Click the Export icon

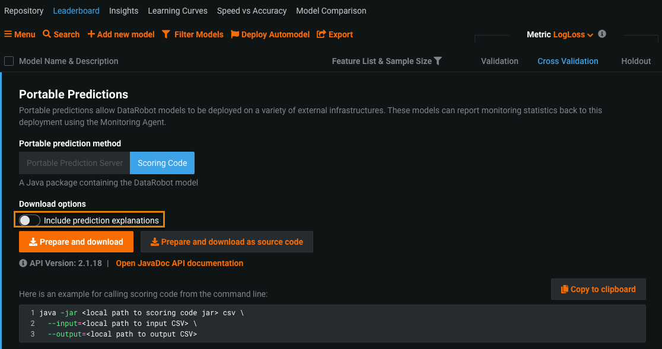[x=322, y=34]
